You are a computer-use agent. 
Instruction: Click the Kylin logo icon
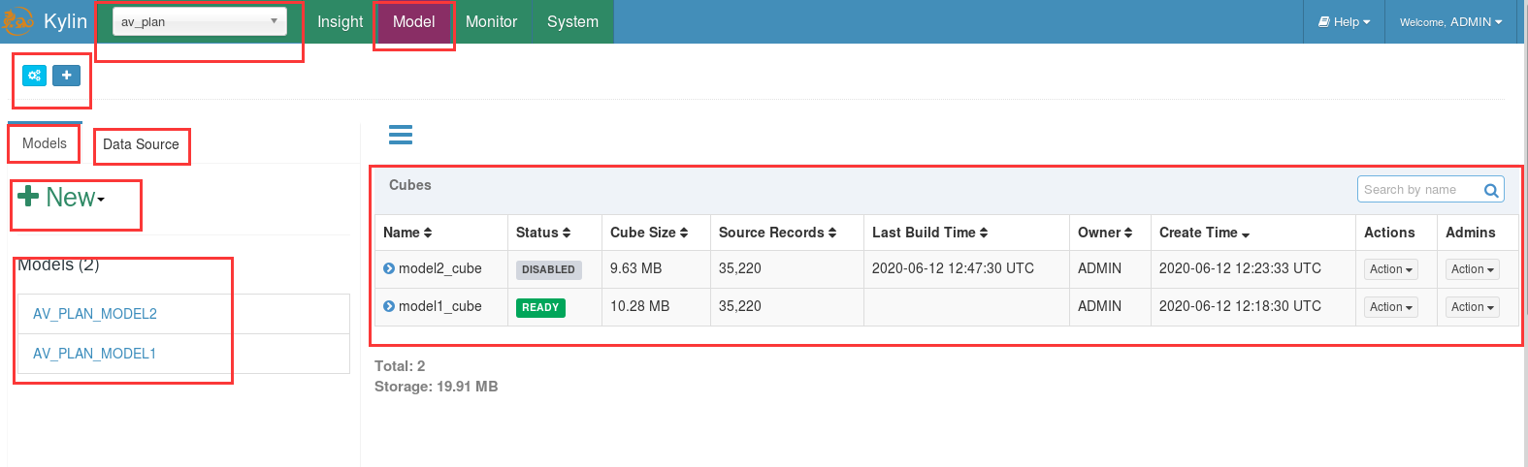16,21
